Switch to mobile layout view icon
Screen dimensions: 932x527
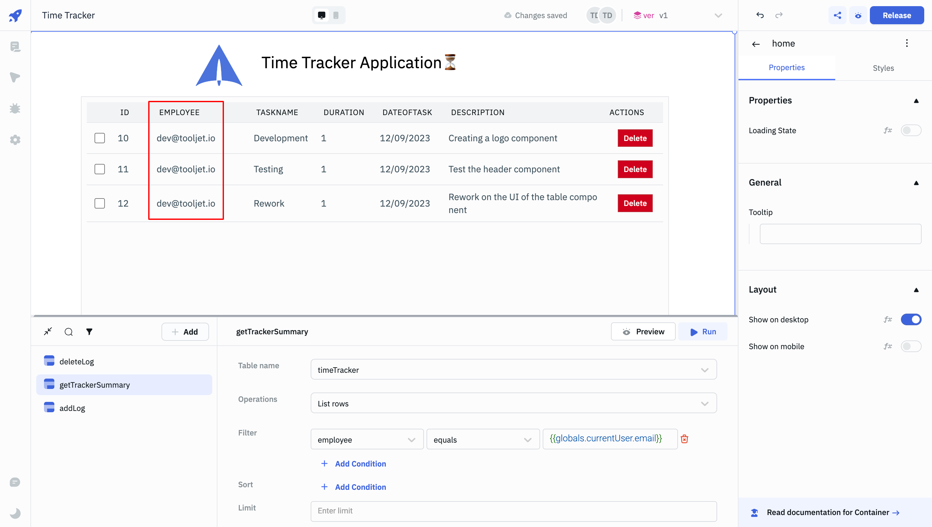(x=336, y=15)
